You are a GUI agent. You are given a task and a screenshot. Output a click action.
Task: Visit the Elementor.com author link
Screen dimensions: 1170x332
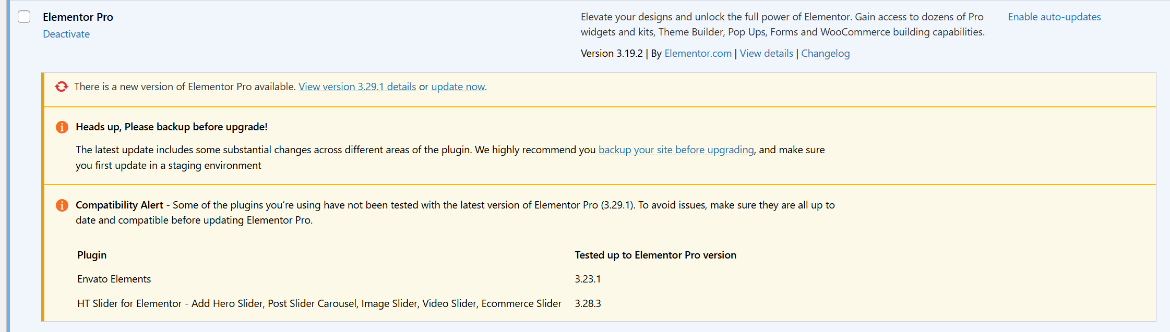pyautogui.click(x=698, y=53)
